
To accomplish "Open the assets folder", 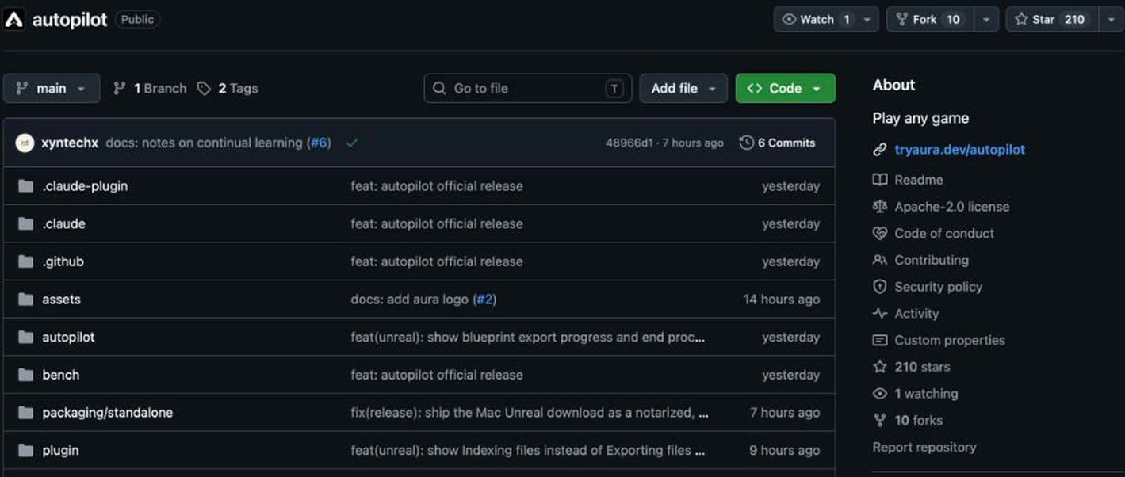I will 61,300.
